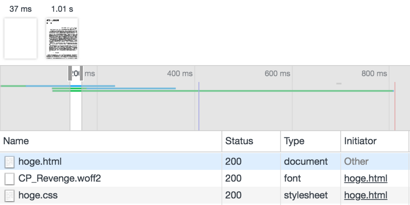
Task: Sort requests by the Name column header
Action: coord(16,141)
